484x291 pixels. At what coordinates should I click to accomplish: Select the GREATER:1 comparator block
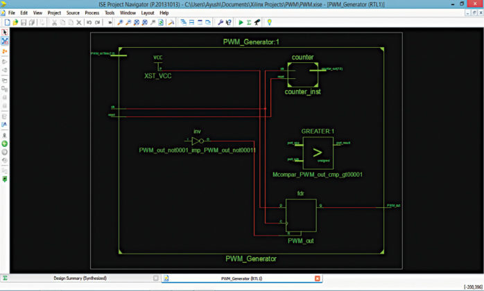318,152
